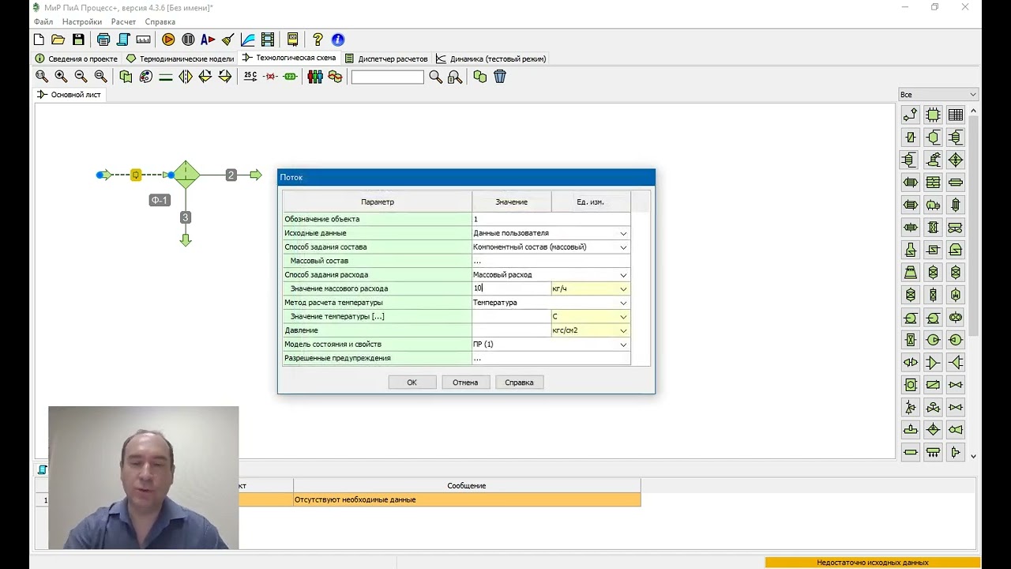Open the кг/ч mass flow units dropdown
Screen dimensions: 1011x569
[623, 289]
